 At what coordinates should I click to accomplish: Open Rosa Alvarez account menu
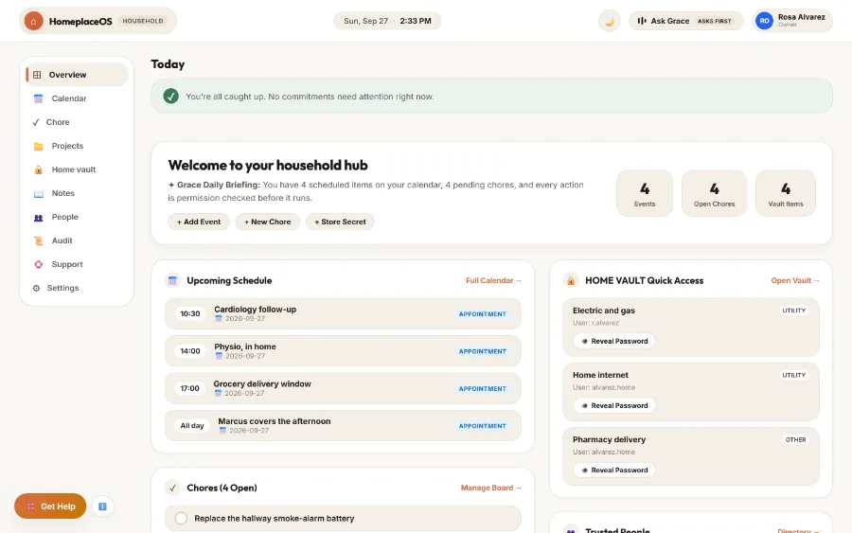coord(792,21)
